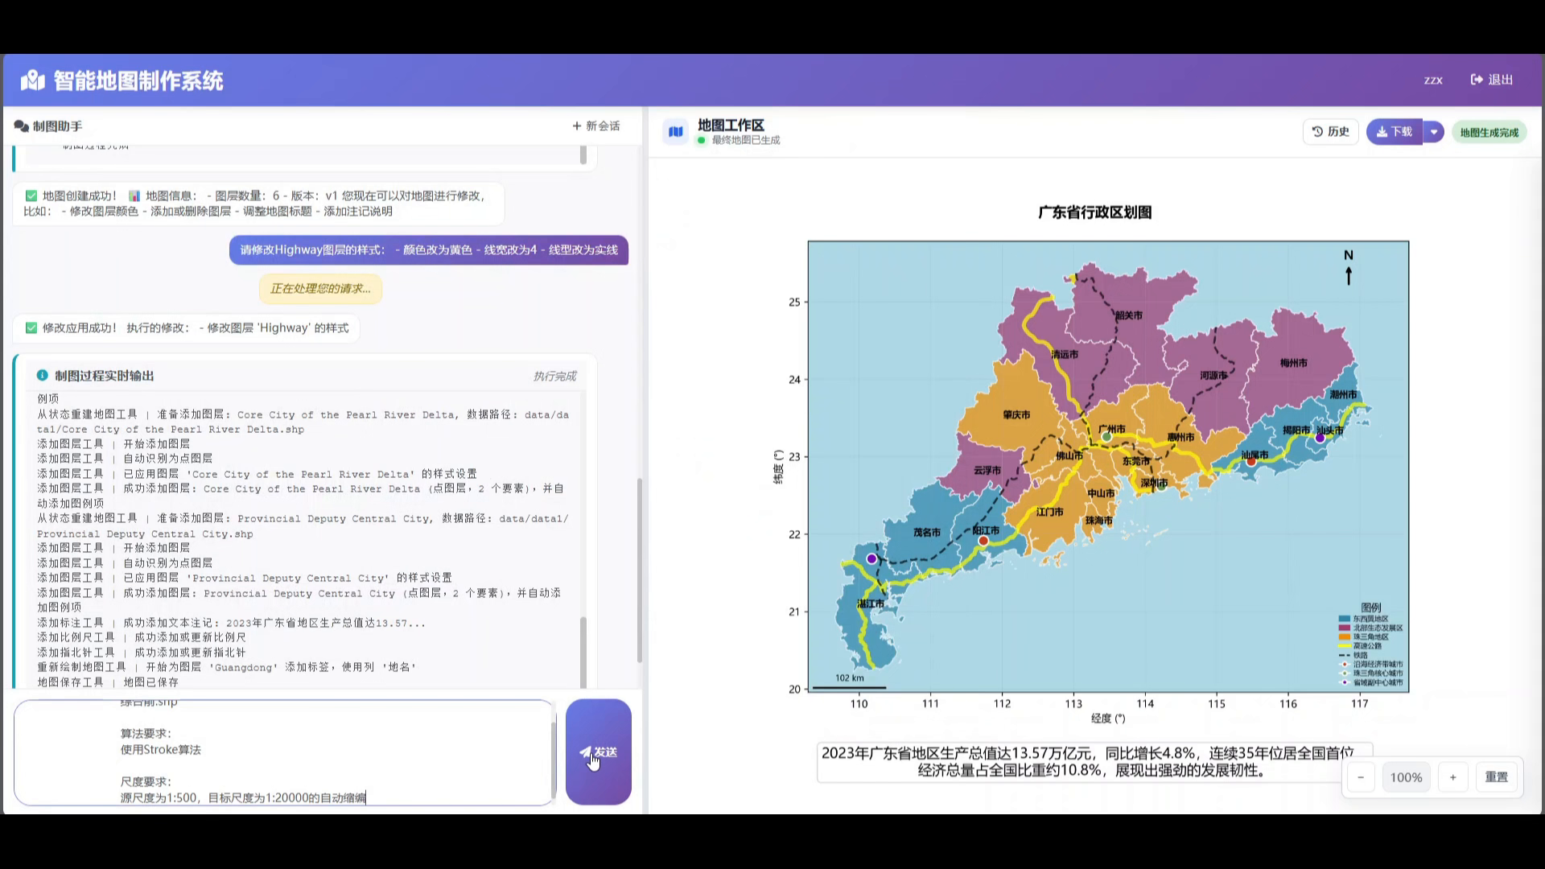Screen dimensions: 1545x869
Task: Open the 历史 history button
Action: [x=1331, y=131]
